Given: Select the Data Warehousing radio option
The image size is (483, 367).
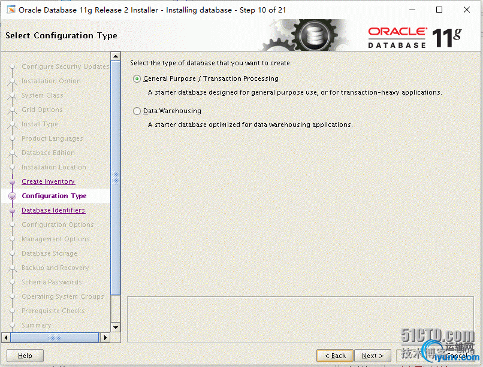Looking at the screenshot, I should pyautogui.click(x=137, y=111).
